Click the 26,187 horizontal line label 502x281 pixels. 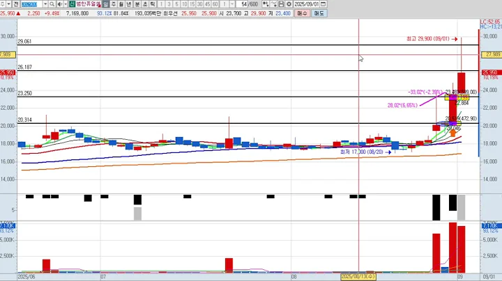[x=24, y=67]
